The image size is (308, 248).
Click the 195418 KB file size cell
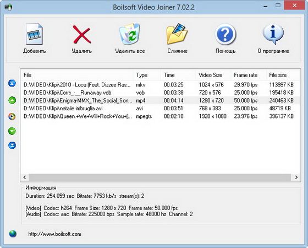pos(281,93)
